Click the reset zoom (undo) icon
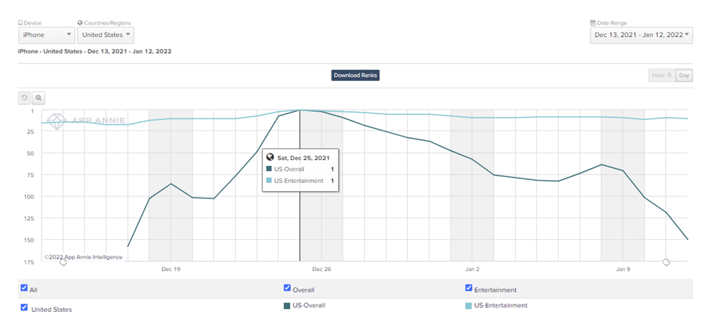Image resolution: width=702 pixels, height=326 pixels. (x=25, y=98)
